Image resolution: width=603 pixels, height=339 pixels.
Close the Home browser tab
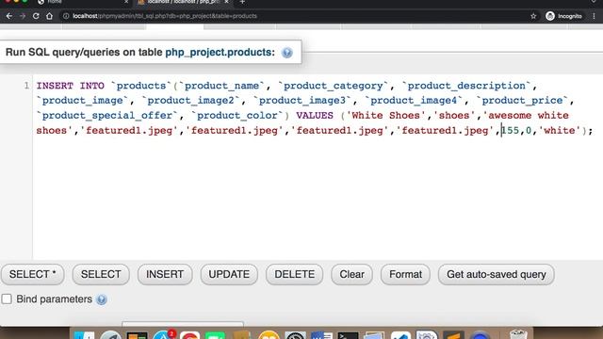pos(126,2)
